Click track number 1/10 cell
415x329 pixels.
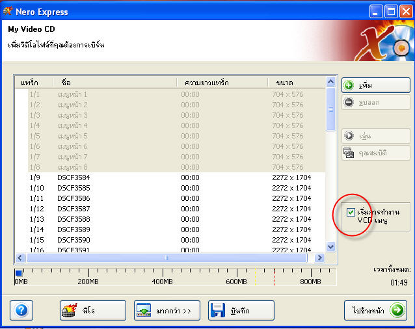tap(37, 188)
